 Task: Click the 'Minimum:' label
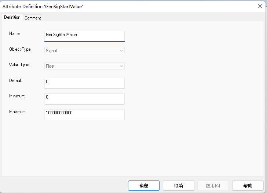point(17,96)
